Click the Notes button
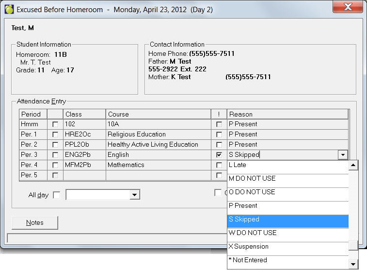 click(x=35, y=223)
